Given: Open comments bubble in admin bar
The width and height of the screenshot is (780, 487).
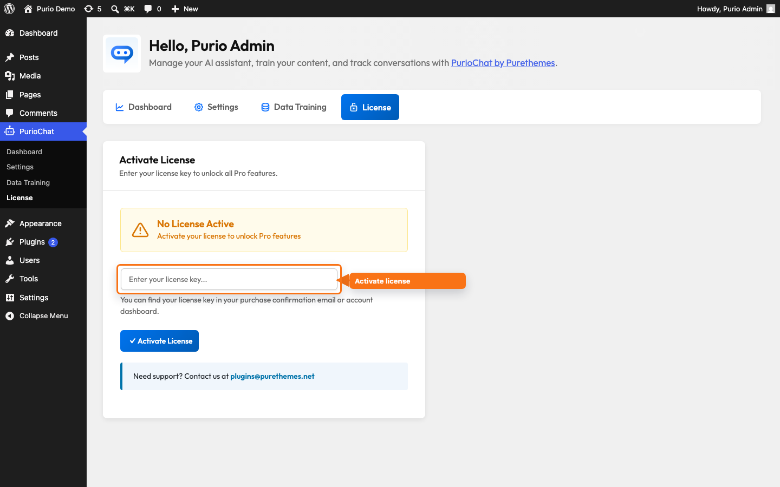Looking at the screenshot, I should pos(152,9).
